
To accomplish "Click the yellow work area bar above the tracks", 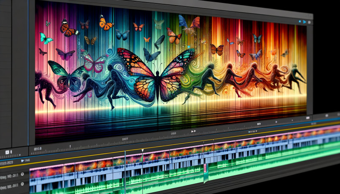I will click(x=170, y=147).
